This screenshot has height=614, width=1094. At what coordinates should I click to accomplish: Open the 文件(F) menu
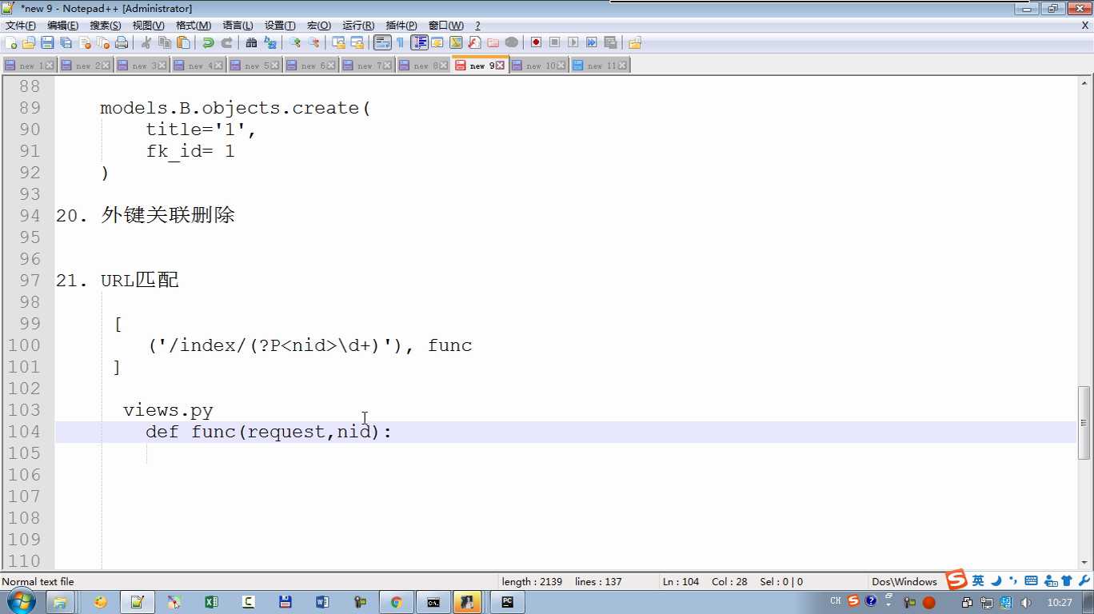(x=20, y=26)
